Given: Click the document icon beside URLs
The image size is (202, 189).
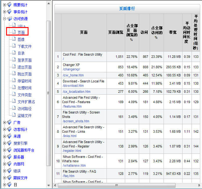Looking at the screenshot, I should click(14, 25).
